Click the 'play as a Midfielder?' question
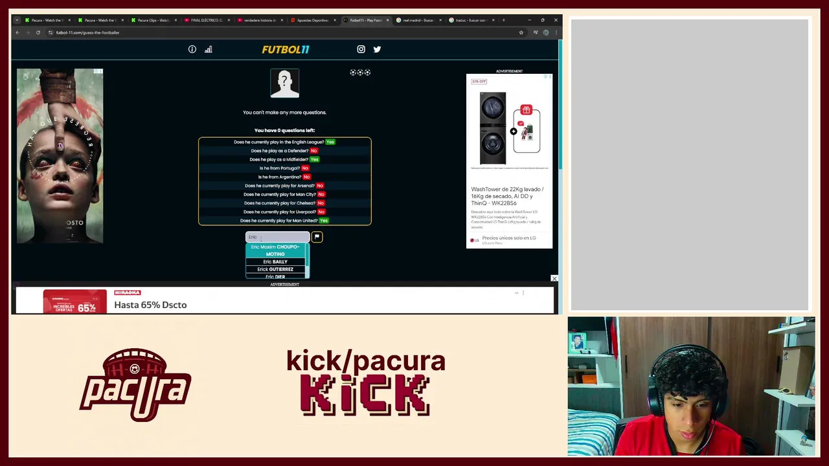This screenshot has height=466, width=829. coord(284,159)
